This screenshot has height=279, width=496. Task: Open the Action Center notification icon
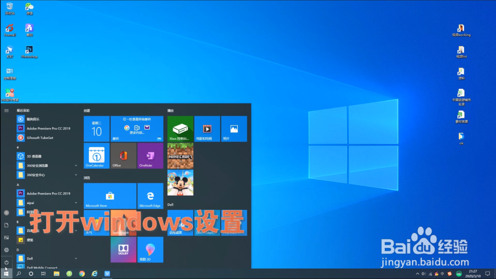pyautogui.click(x=488, y=274)
